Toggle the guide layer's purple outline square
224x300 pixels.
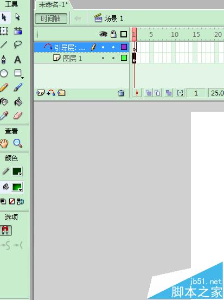124,47
